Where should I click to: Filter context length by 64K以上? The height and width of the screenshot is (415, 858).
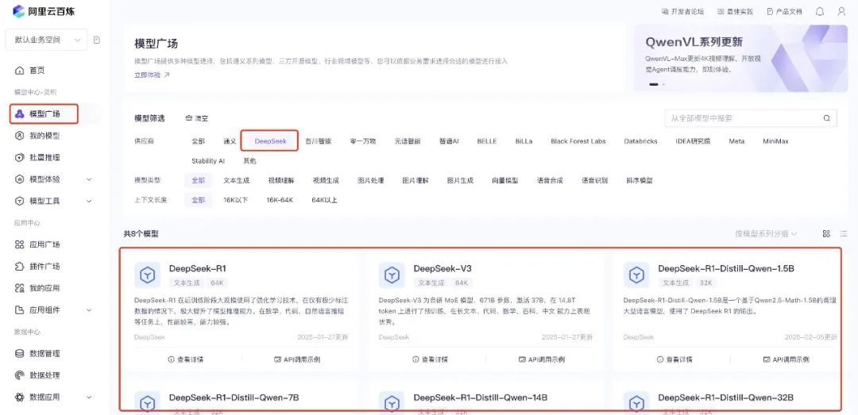click(324, 200)
